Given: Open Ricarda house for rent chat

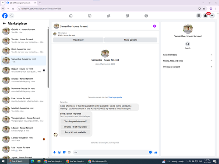Looking at the screenshot, I should click(24, 80).
